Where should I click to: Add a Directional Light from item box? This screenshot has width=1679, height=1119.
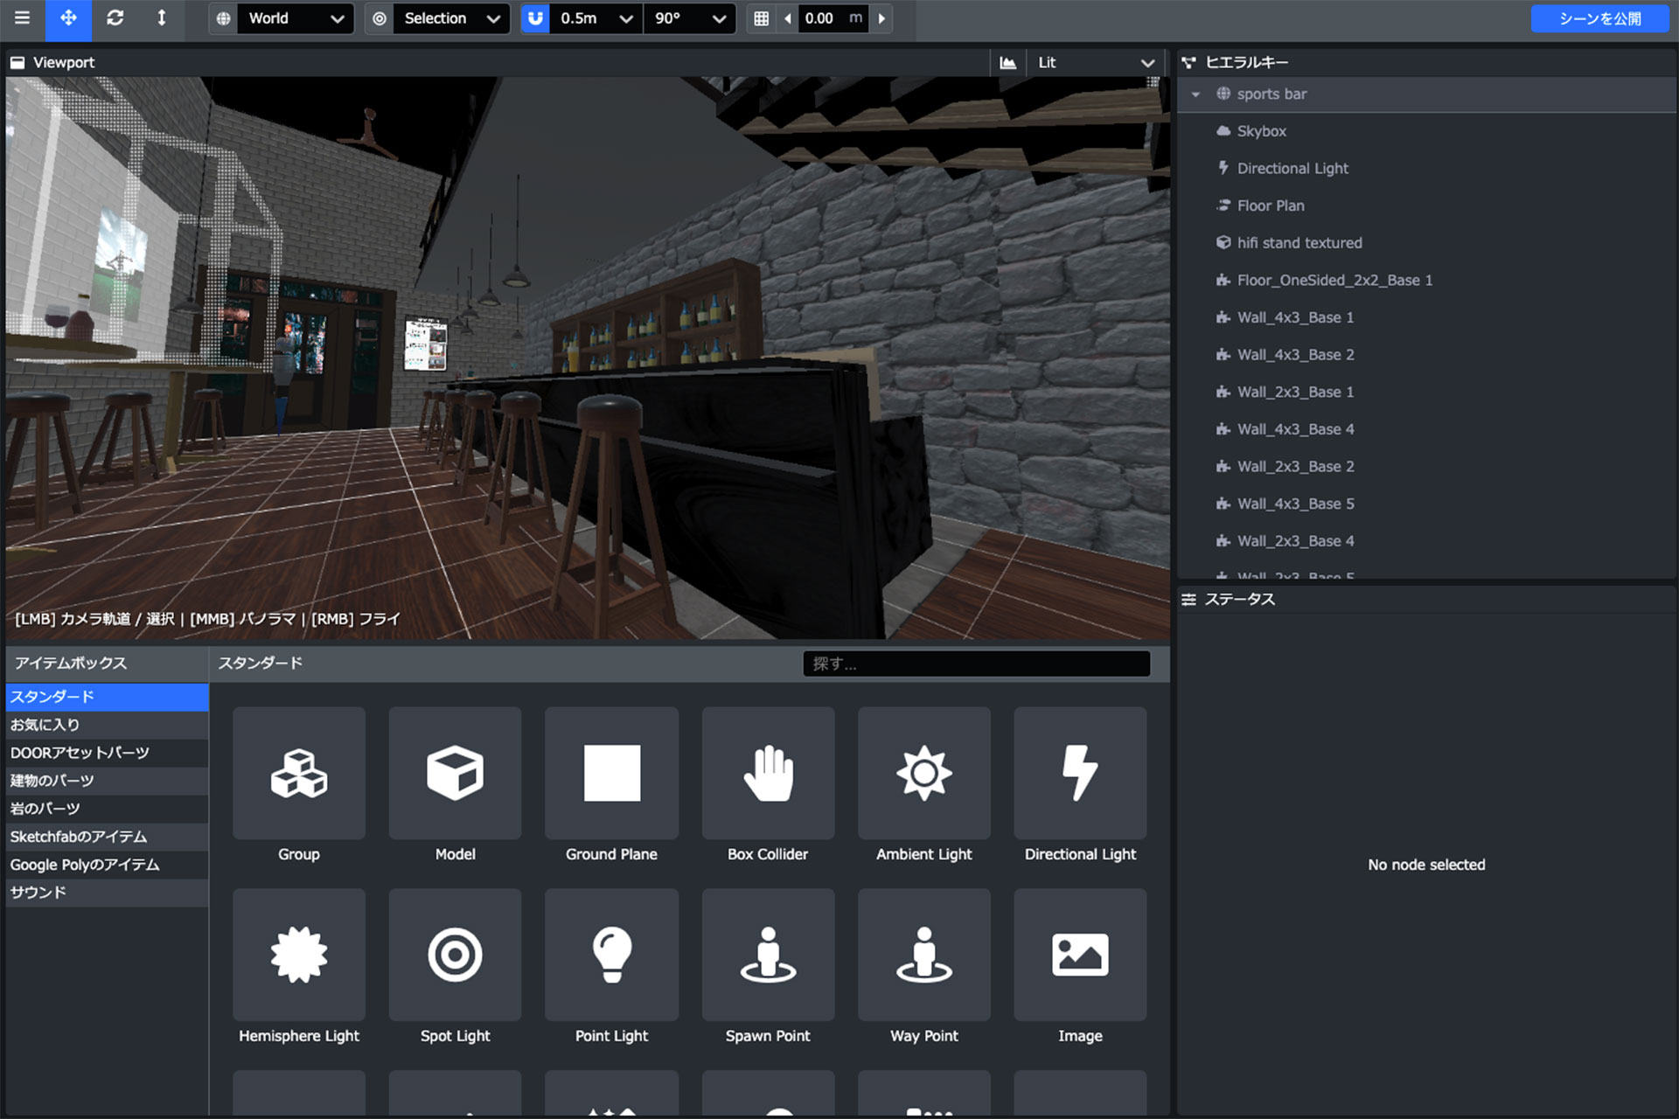pyautogui.click(x=1080, y=774)
